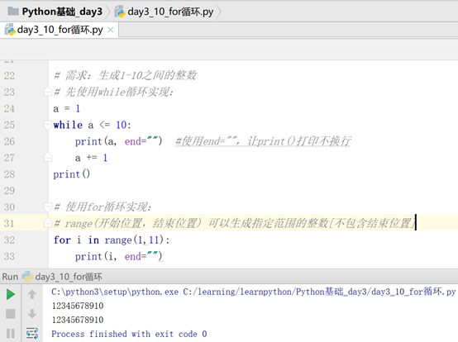Click day3_10_for循环.py breadcrumb item
458x342 pixels.
pos(170,12)
